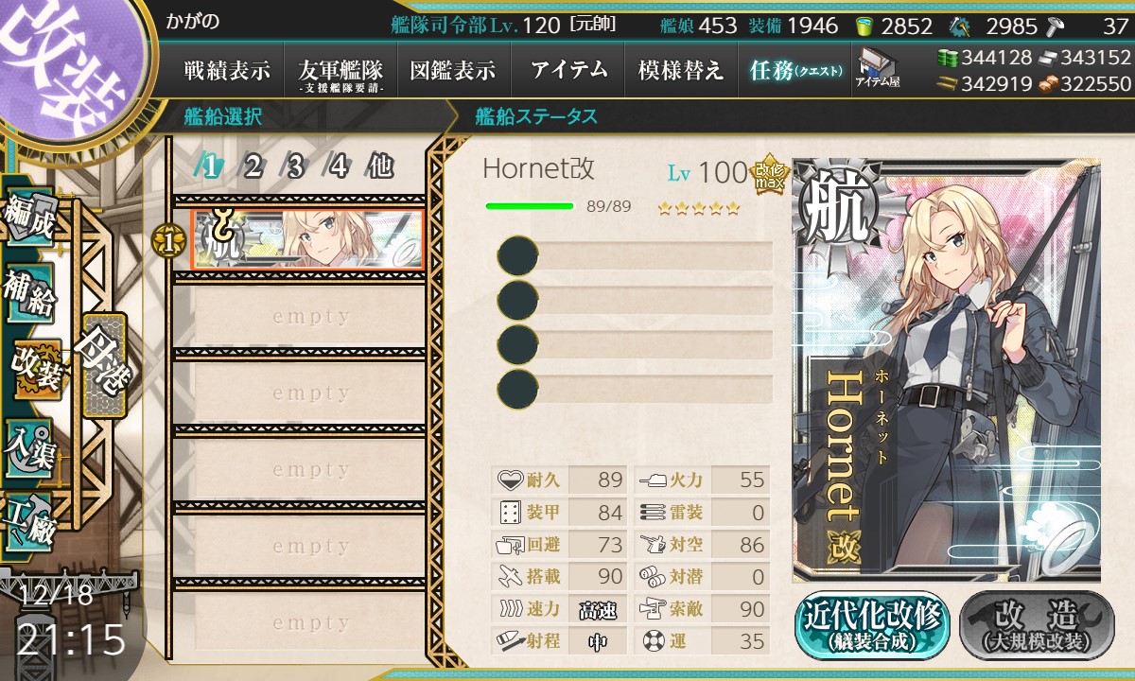Return to 母港 home port
Image resolution: width=1135 pixels, height=681 pixels.
pos(102,366)
